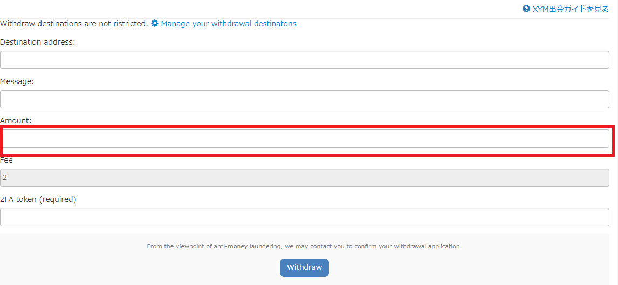
Task: Click the 2FA token (required) label
Action: click(x=38, y=199)
